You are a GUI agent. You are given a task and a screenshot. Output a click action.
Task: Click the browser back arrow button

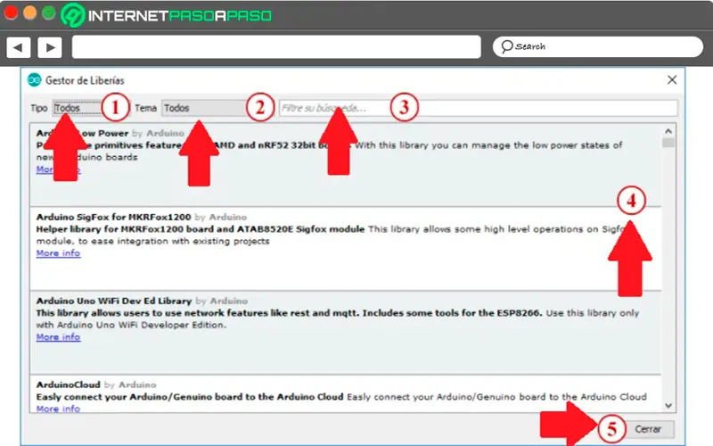[x=18, y=47]
